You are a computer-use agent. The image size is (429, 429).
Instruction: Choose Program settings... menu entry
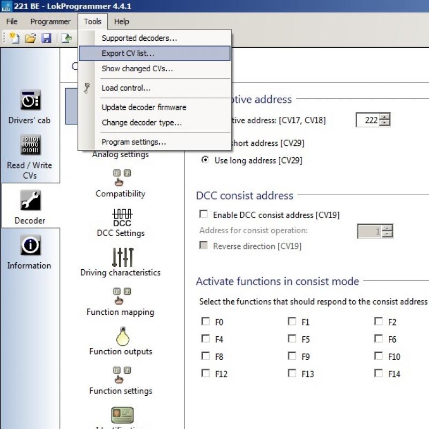point(154,142)
